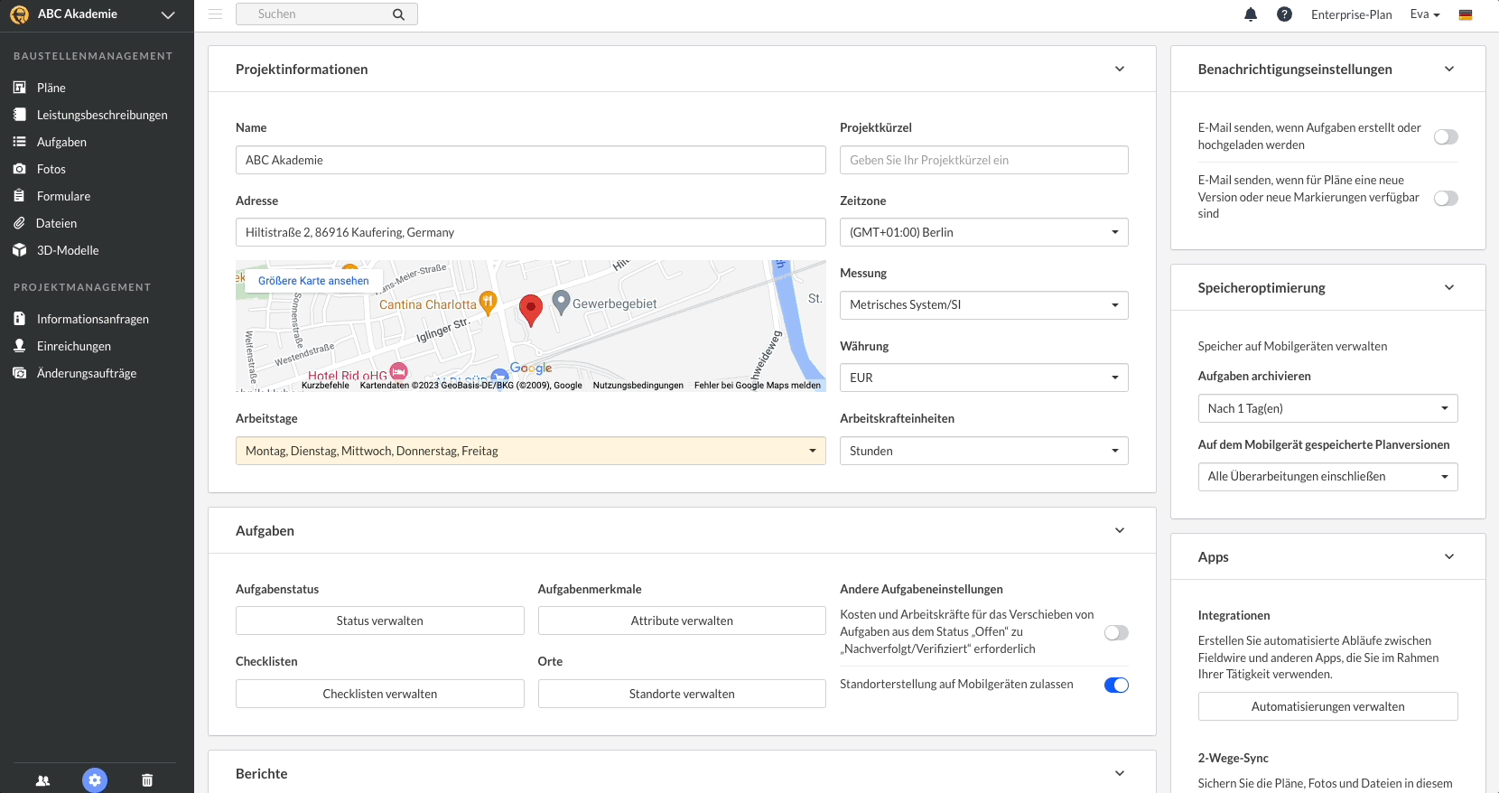
Task: Open the ABC Akademie project switcher chevron
Action: pyautogui.click(x=168, y=14)
